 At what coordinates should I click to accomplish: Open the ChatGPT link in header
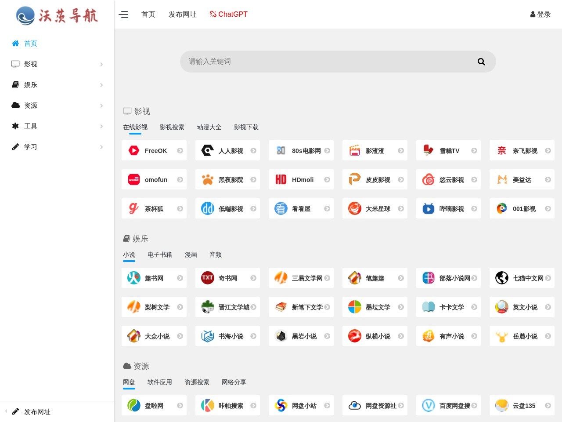229,15
